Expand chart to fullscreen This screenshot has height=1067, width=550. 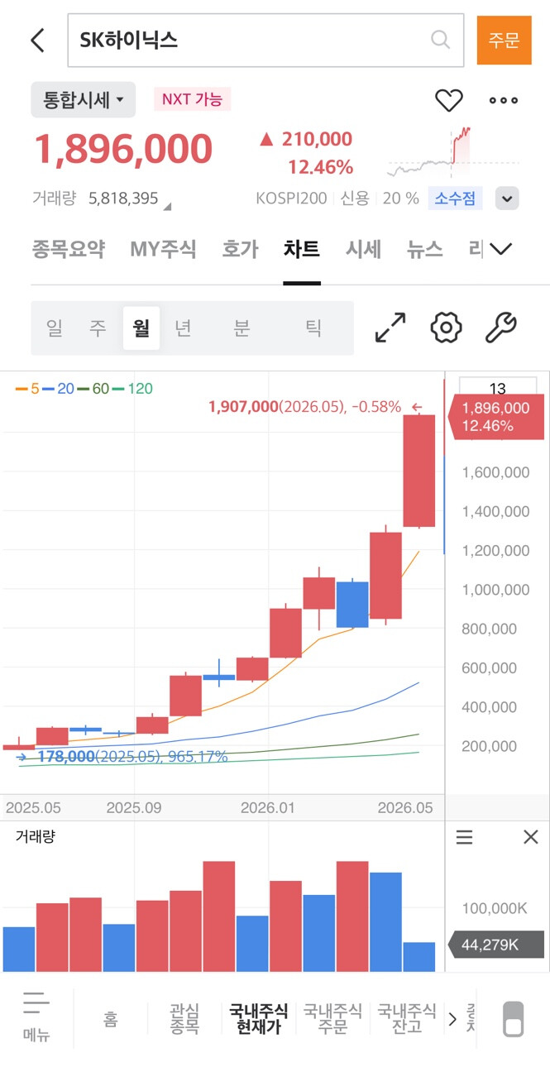[x=390, y=328]
